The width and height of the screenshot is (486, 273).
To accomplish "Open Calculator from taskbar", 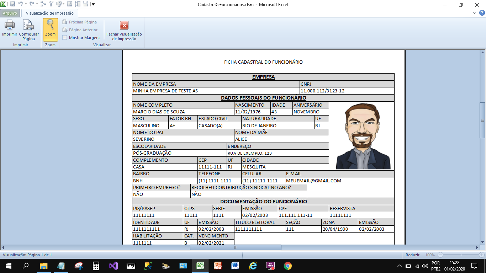I will [x=96, y=266].
